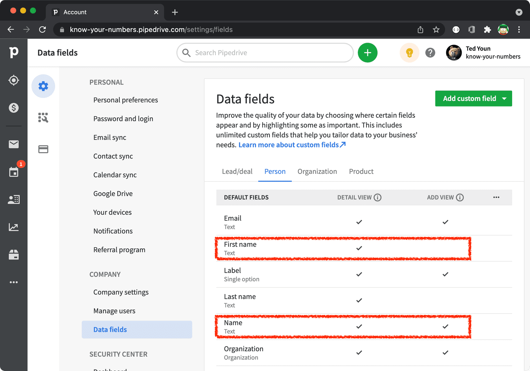530x371 pixels.
Task: Open the Activities calendar icon with badge
Action: 14,172
